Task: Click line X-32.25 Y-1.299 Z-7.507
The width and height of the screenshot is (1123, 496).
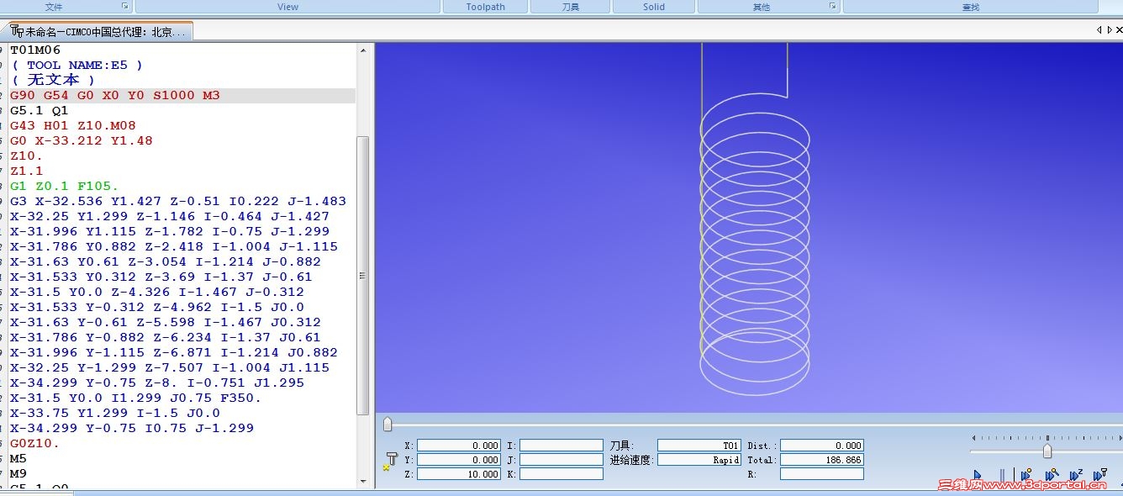Action: [x=170, y=368]
